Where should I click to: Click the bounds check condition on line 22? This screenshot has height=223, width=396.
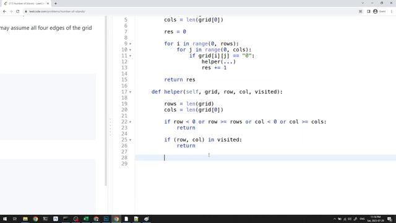tap(245, 121)
